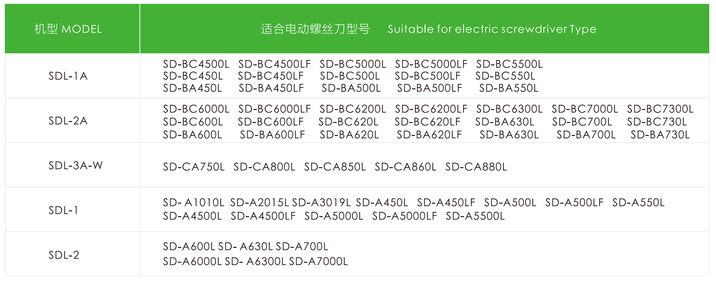Pick the SD-BC5500L entry
The width and height of the screenshot is (716, 281).
pos(509,64)
